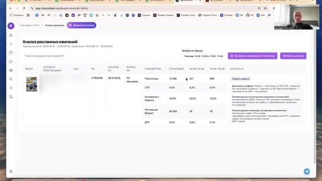This screenshot has height=181, width=322.
Task: Open the Сервис план bookmark
Action: [186, 15]
